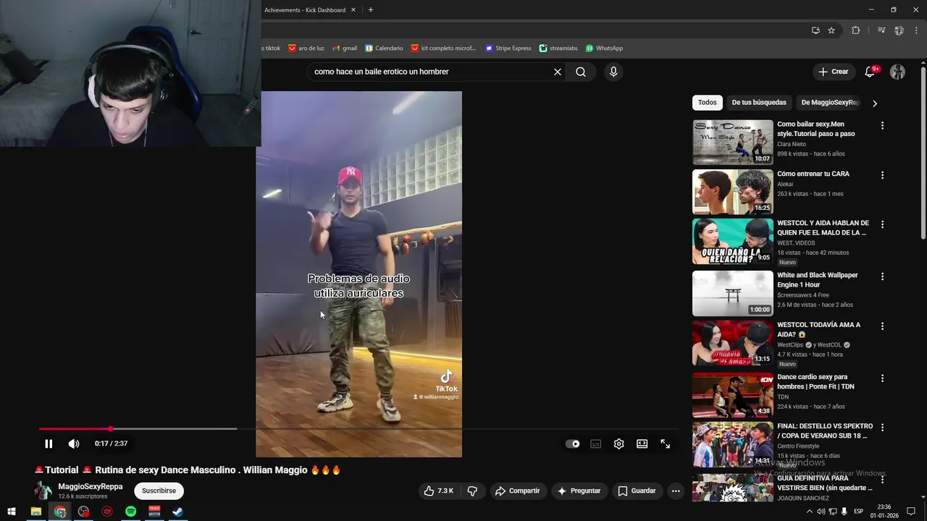Image resolution: width=927 pixels, height=521 pixels.
Task: Open options for 'Cómo entrenar tu CARA'
Action: (882, 175)
